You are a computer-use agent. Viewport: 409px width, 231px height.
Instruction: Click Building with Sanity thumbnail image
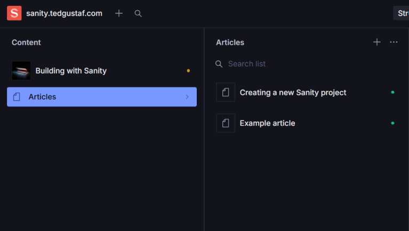[21, 71]
